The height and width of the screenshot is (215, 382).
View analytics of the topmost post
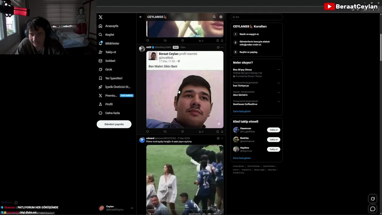coord(201,41)
